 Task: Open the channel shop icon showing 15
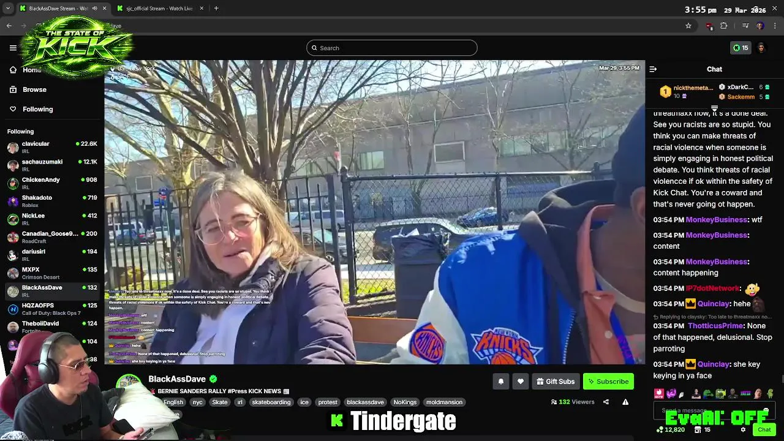coord(702,430)
